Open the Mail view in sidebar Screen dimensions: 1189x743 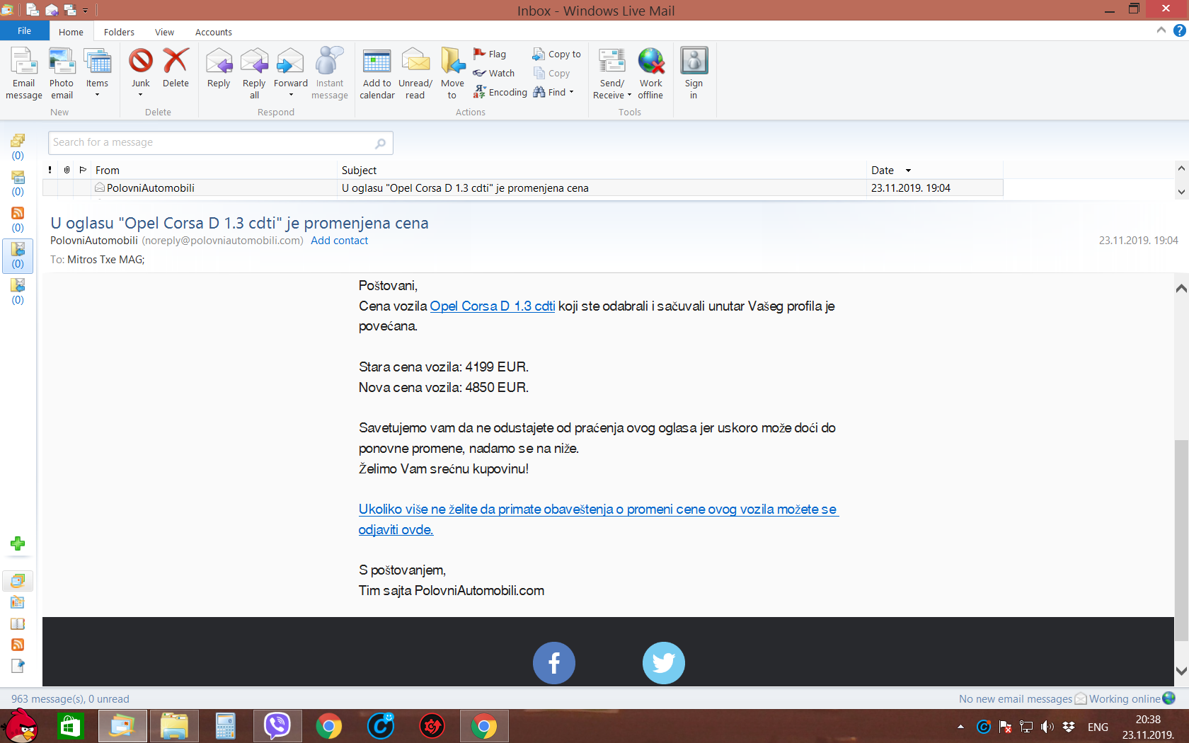point(18,581)
